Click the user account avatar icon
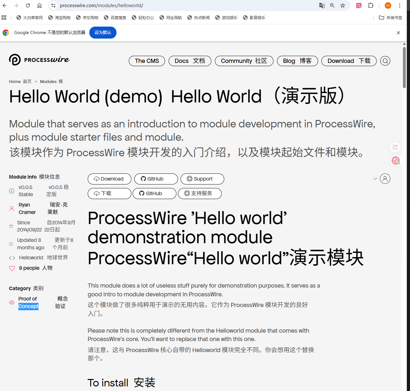 point(385,179)
